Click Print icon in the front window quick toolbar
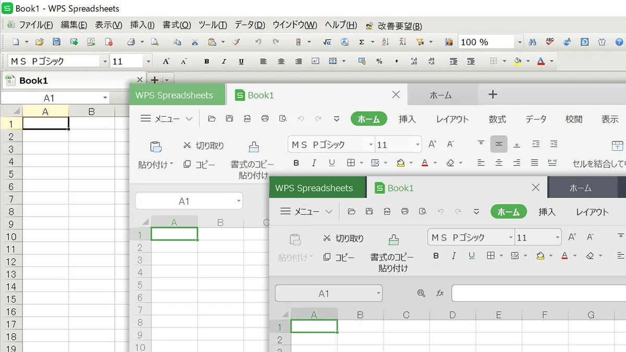The image size is (626, 352). pyautogui.click(x=405, y=212)
